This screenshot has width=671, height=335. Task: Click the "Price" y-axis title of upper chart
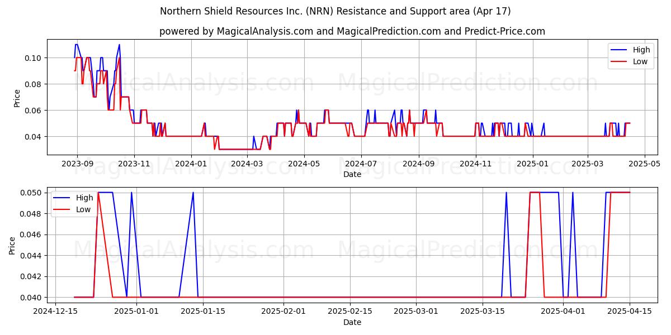(17, 97)
